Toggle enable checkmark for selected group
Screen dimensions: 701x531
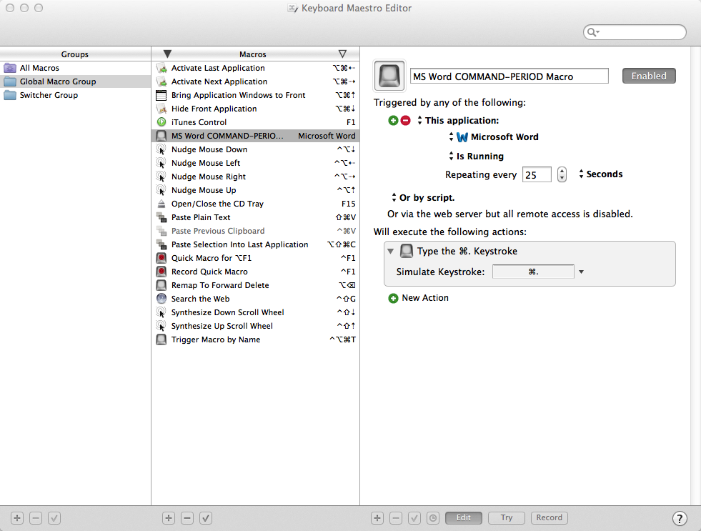click(x=54, y=518)
